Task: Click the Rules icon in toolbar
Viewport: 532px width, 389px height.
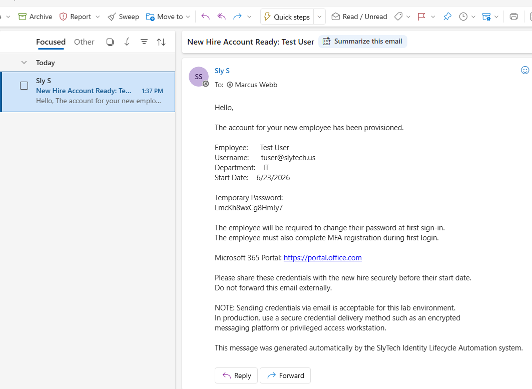Action: pos(486,17)
